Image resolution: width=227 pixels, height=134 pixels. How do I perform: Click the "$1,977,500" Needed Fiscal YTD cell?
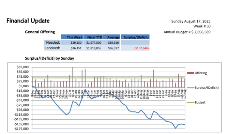tap(93, 42)
